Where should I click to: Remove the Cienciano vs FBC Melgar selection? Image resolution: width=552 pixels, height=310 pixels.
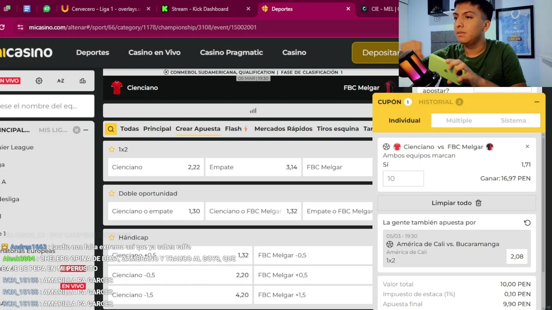click(527, 146)
